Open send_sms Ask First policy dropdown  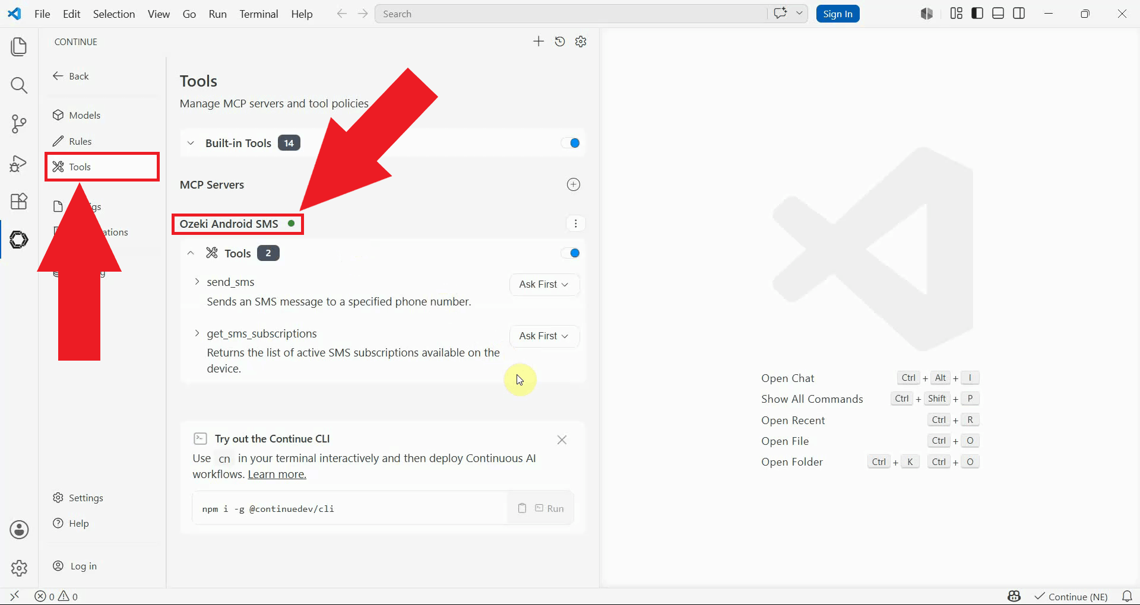[x=544, y=284]
